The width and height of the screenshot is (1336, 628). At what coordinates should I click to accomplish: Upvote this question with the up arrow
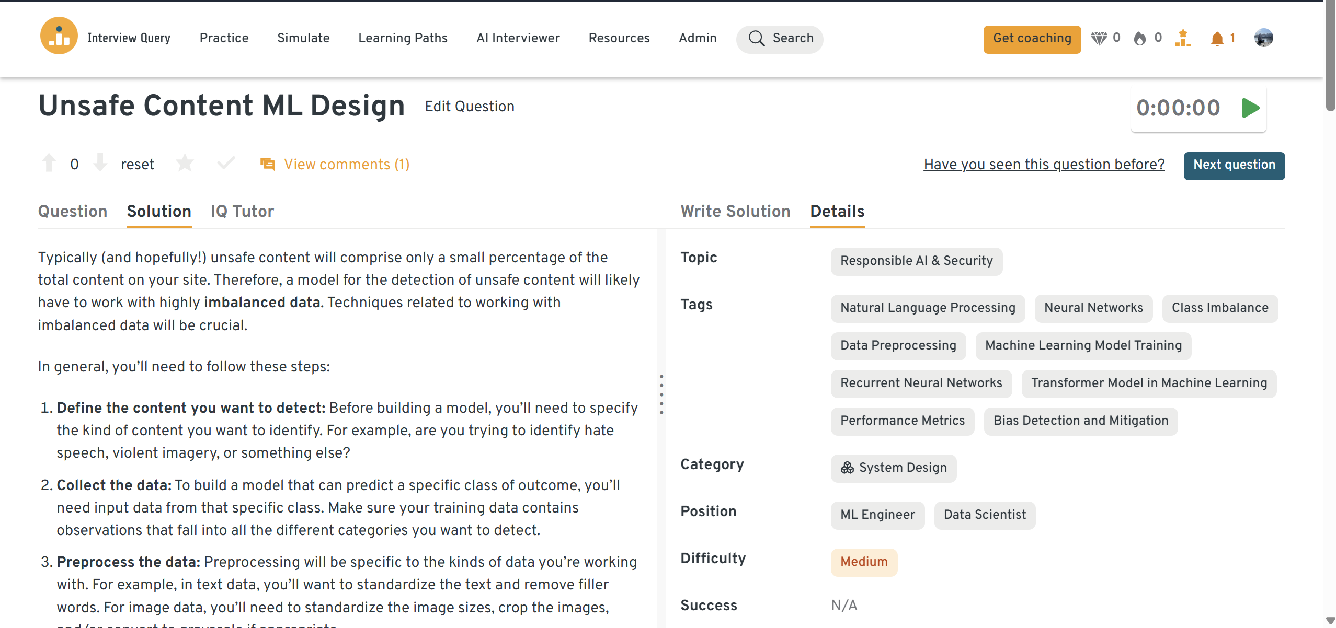49,163
